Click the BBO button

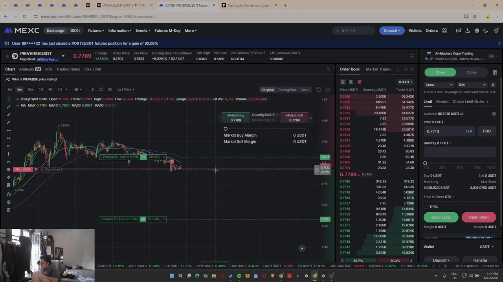[x=487, y=131]
